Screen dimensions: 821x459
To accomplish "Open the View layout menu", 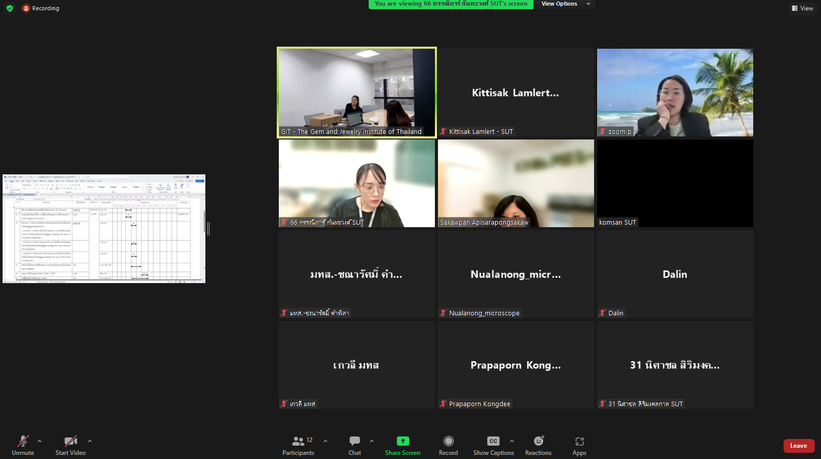I will [803, 8].
